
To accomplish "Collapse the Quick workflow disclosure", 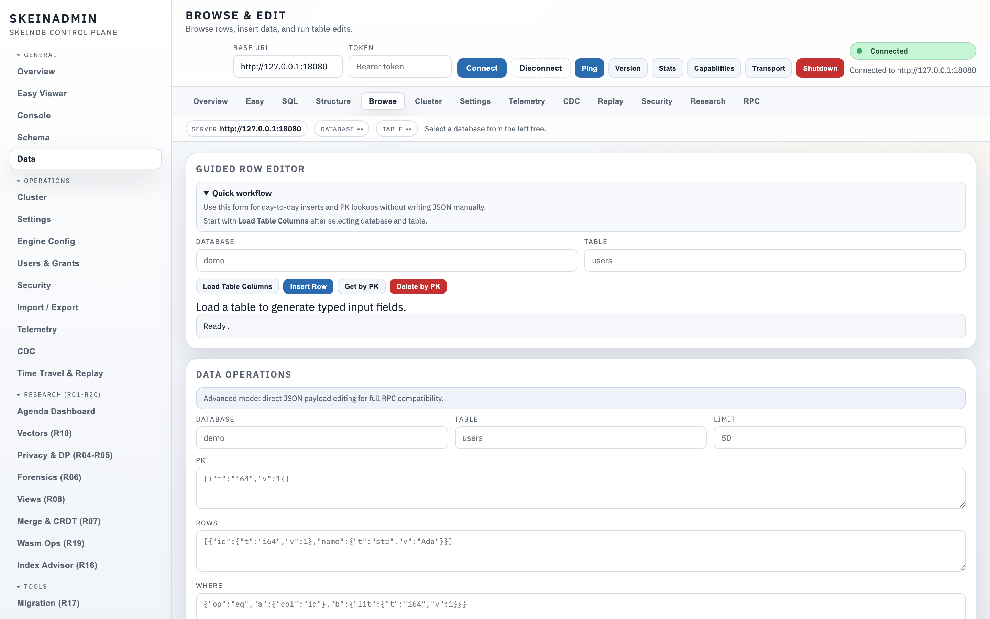I will tap(238, 193).
